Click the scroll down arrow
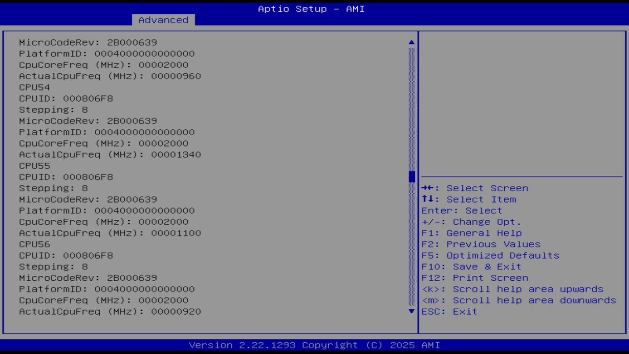The height and width of the screenshot is (354, 629). (411, 311)
